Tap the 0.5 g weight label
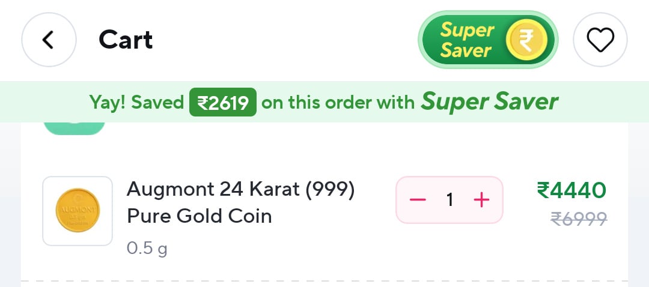 click(147, 249)
